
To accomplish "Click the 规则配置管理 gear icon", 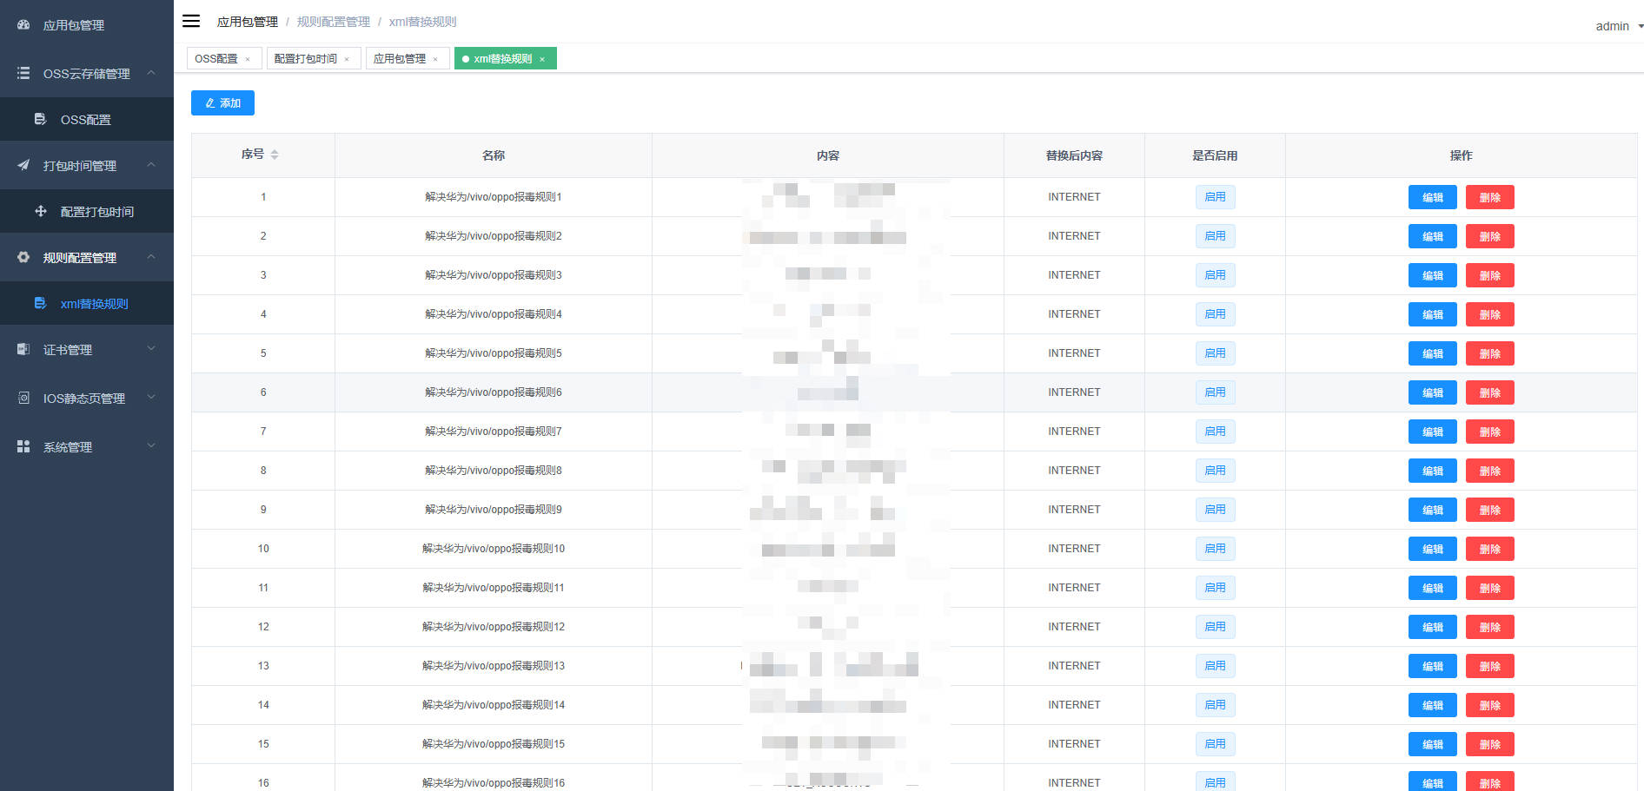I will click(23, 257).
